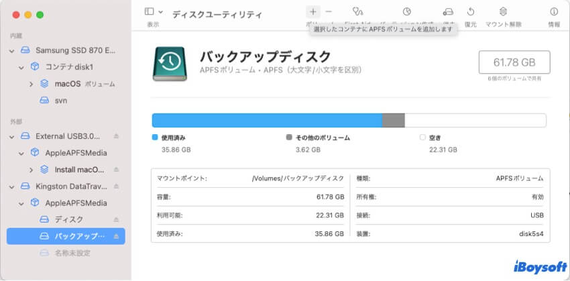Open the partition pie chart tool
The width and height of the screenshot is (570, 281).
tap(406, 12)
